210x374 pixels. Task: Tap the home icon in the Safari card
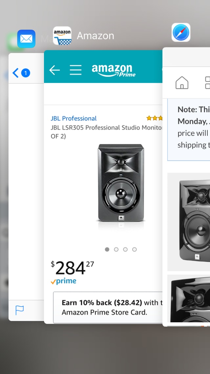point(182,83)
